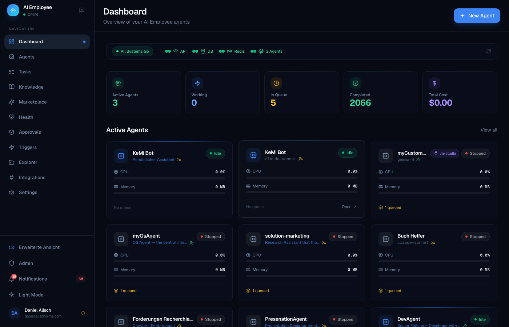Image resolution: width=509 pixels, height=327 pixels.
Task: Click the Idle status chip on KeMi Bot
Action: 215,153
